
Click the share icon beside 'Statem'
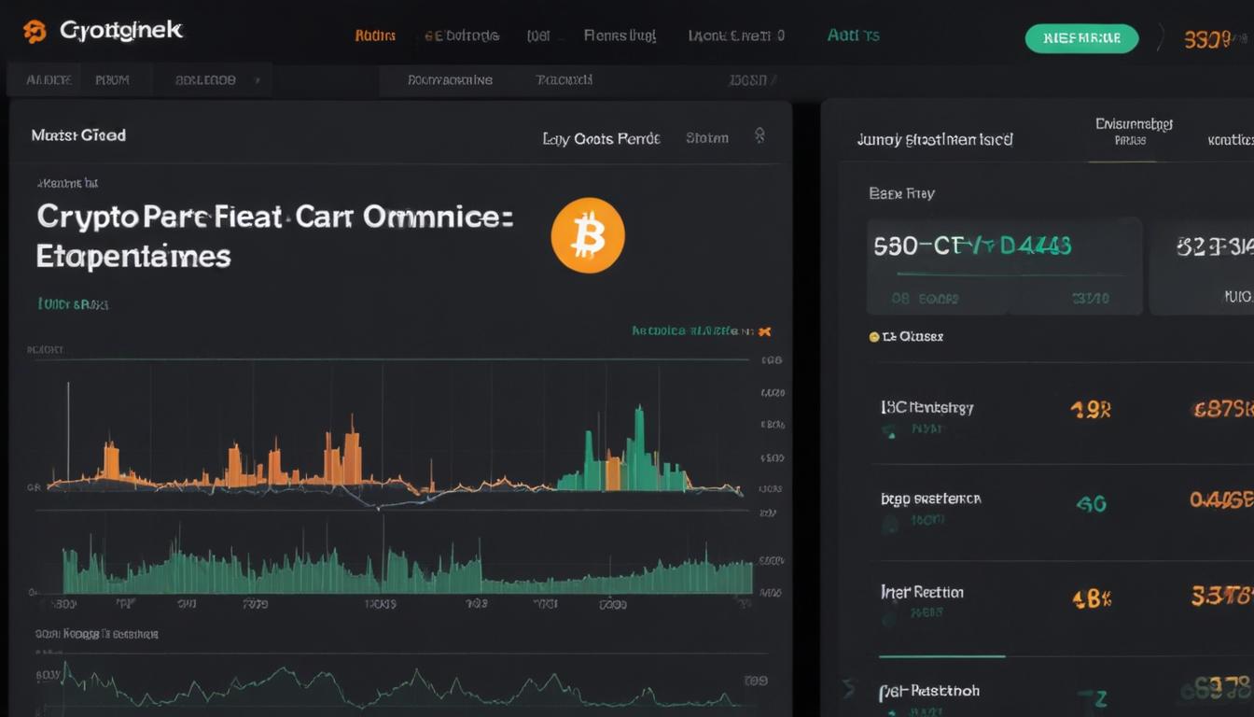click(759, 136)
